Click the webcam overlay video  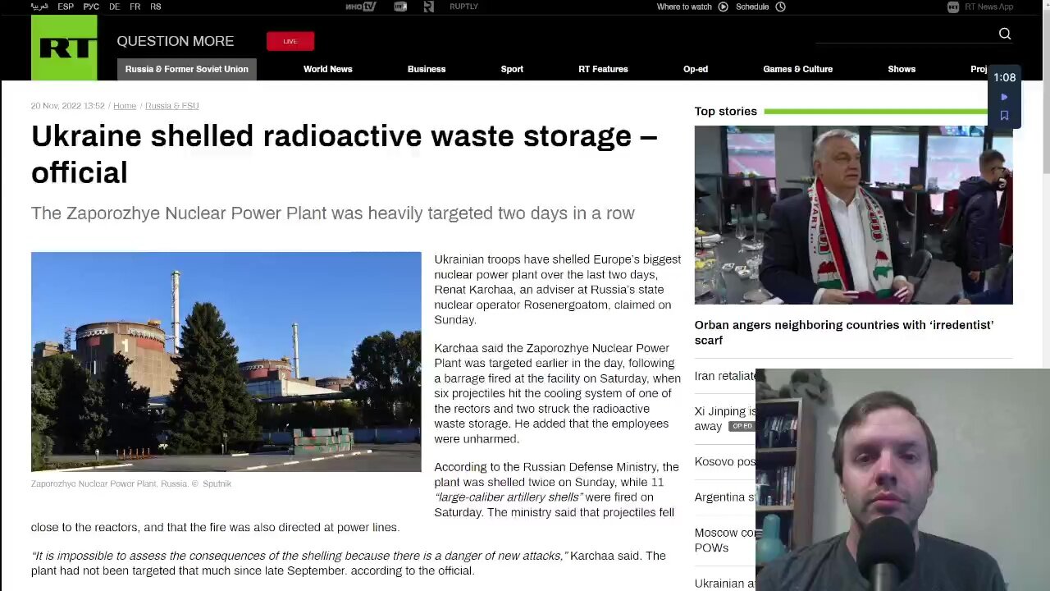tap(902, 480)
